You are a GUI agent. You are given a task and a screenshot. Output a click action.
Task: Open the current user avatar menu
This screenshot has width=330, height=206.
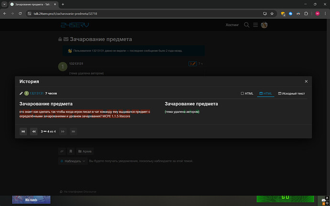[264, 25]
